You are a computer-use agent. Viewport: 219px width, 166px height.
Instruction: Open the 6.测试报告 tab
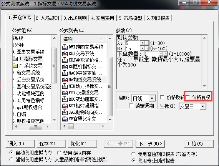tap(158, 18)
